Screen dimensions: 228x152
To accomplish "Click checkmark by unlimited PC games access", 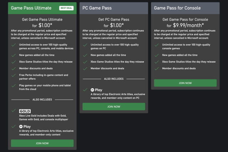I will pyautogui.click(x=85, y=45).
